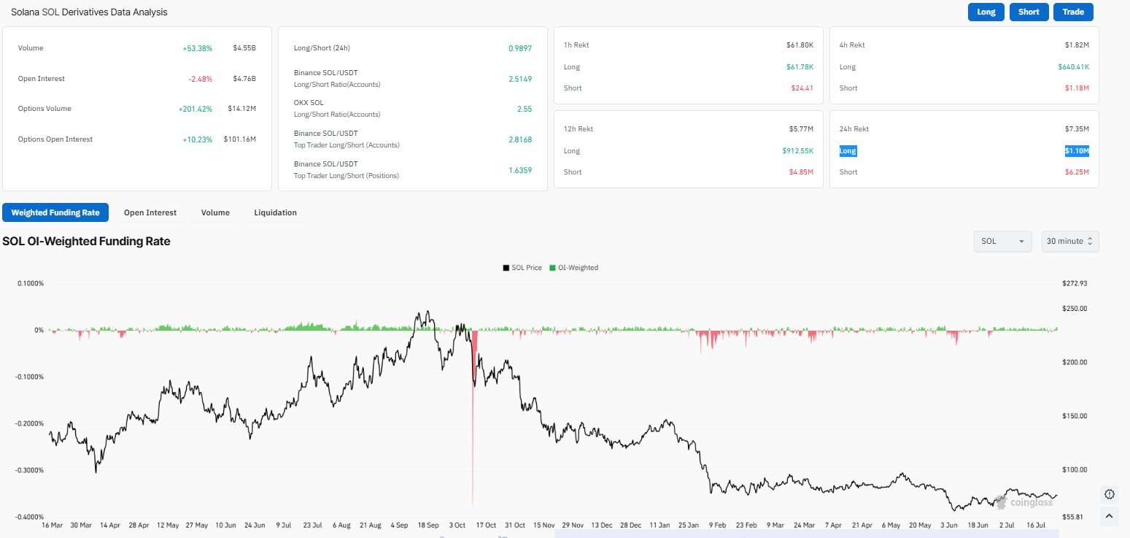Screen dimensions: 1130x538
Task: Select the Weighted Funding Rate tab
Action: [55, 212]
